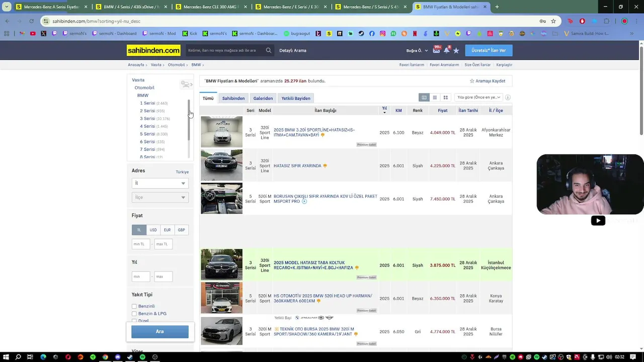Viewport: 644px width, 362px height.
Task: Check the Benzinli fuel type box
Action: point(134,306)
